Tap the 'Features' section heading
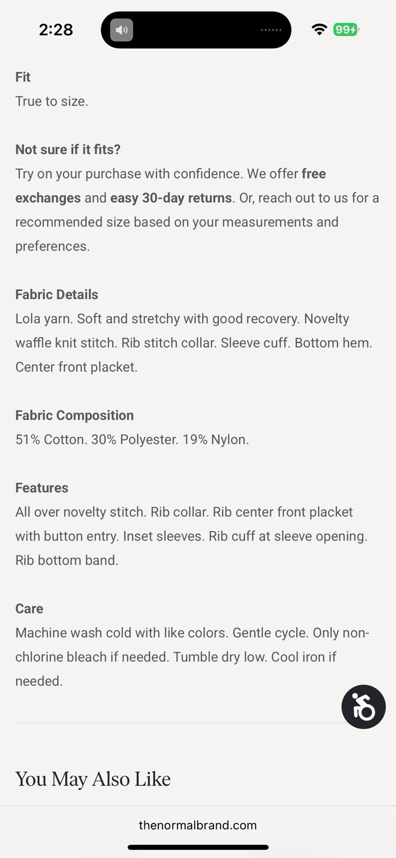 [x=41, y=487]
